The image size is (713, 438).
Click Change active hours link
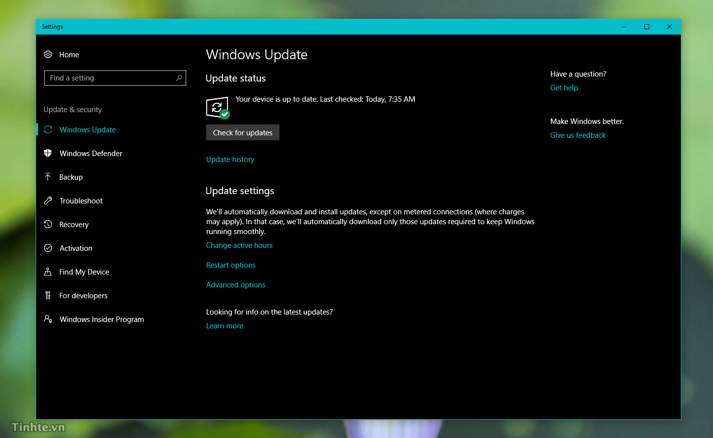coord(239,245)
